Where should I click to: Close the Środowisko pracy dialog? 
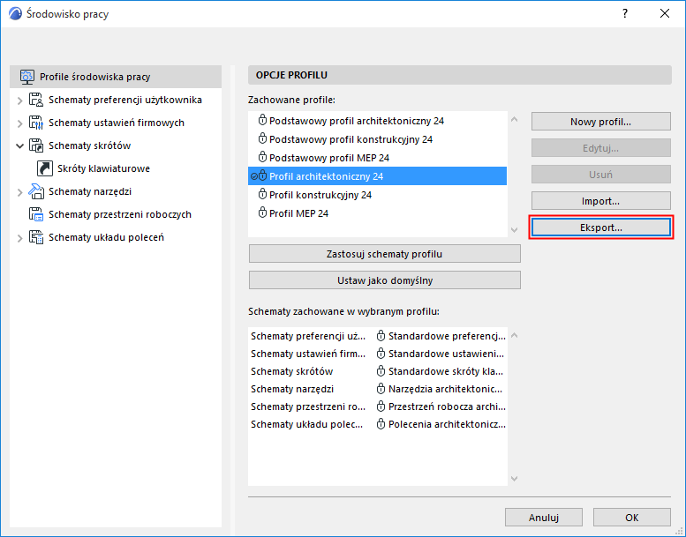665,13
